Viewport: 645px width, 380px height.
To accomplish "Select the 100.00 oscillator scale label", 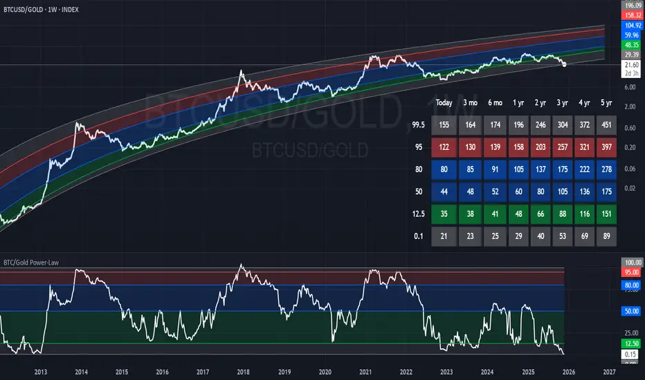I will click(633, 263).
